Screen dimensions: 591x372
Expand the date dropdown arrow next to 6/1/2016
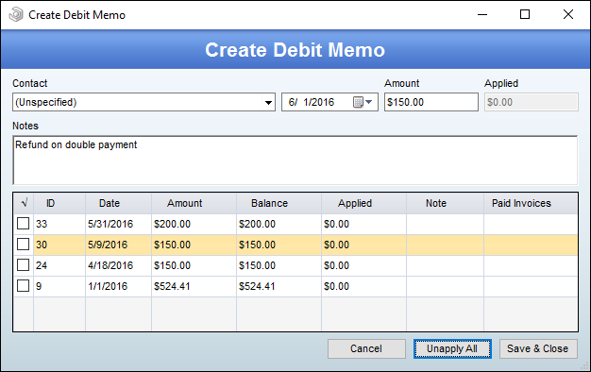[x=368, y=102]
